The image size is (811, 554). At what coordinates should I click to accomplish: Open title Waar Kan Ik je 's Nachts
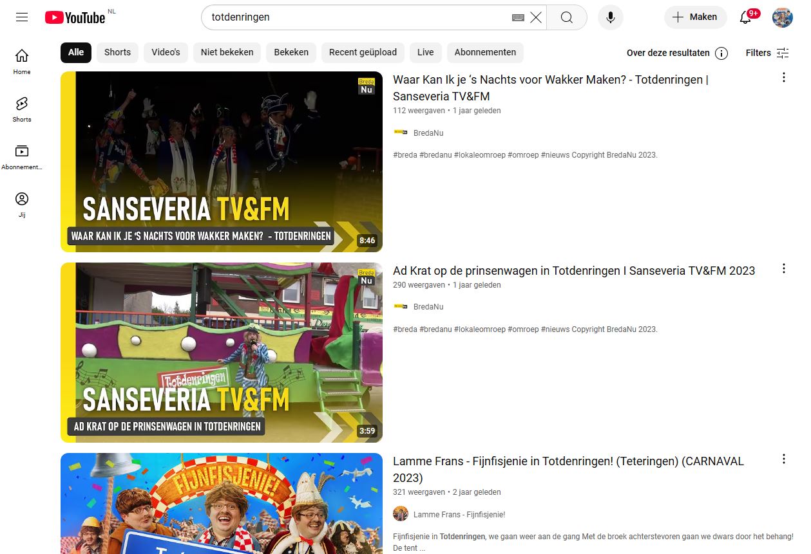coord(551,88)
